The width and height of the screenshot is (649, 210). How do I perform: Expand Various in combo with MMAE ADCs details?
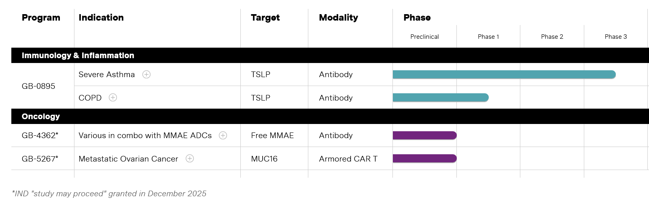pyautogui.click(x=223, y=135)
